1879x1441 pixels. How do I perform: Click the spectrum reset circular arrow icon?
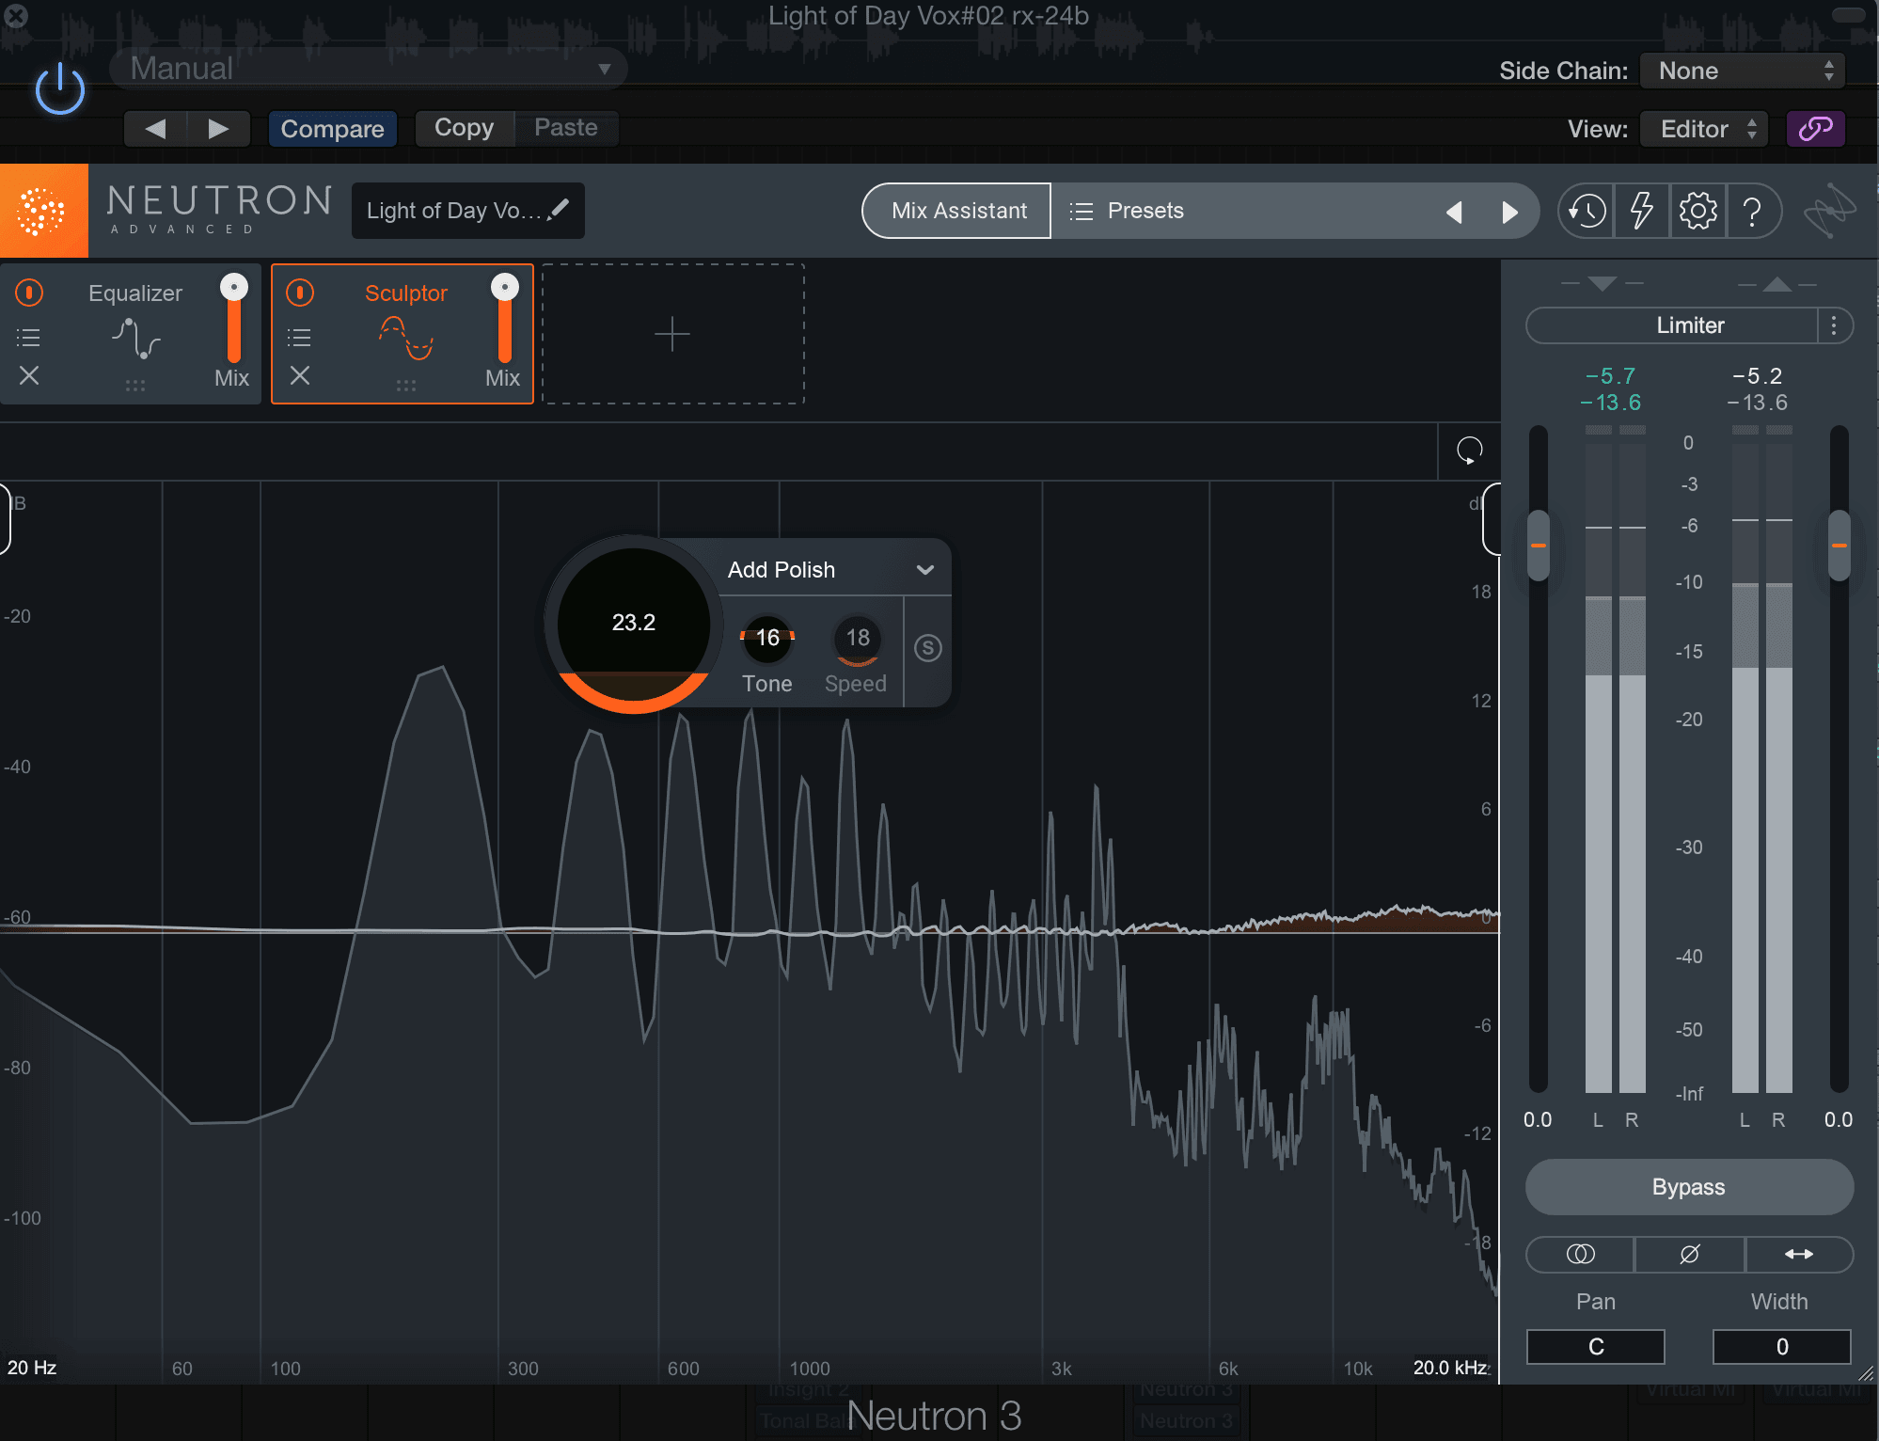coord(1469,451)
